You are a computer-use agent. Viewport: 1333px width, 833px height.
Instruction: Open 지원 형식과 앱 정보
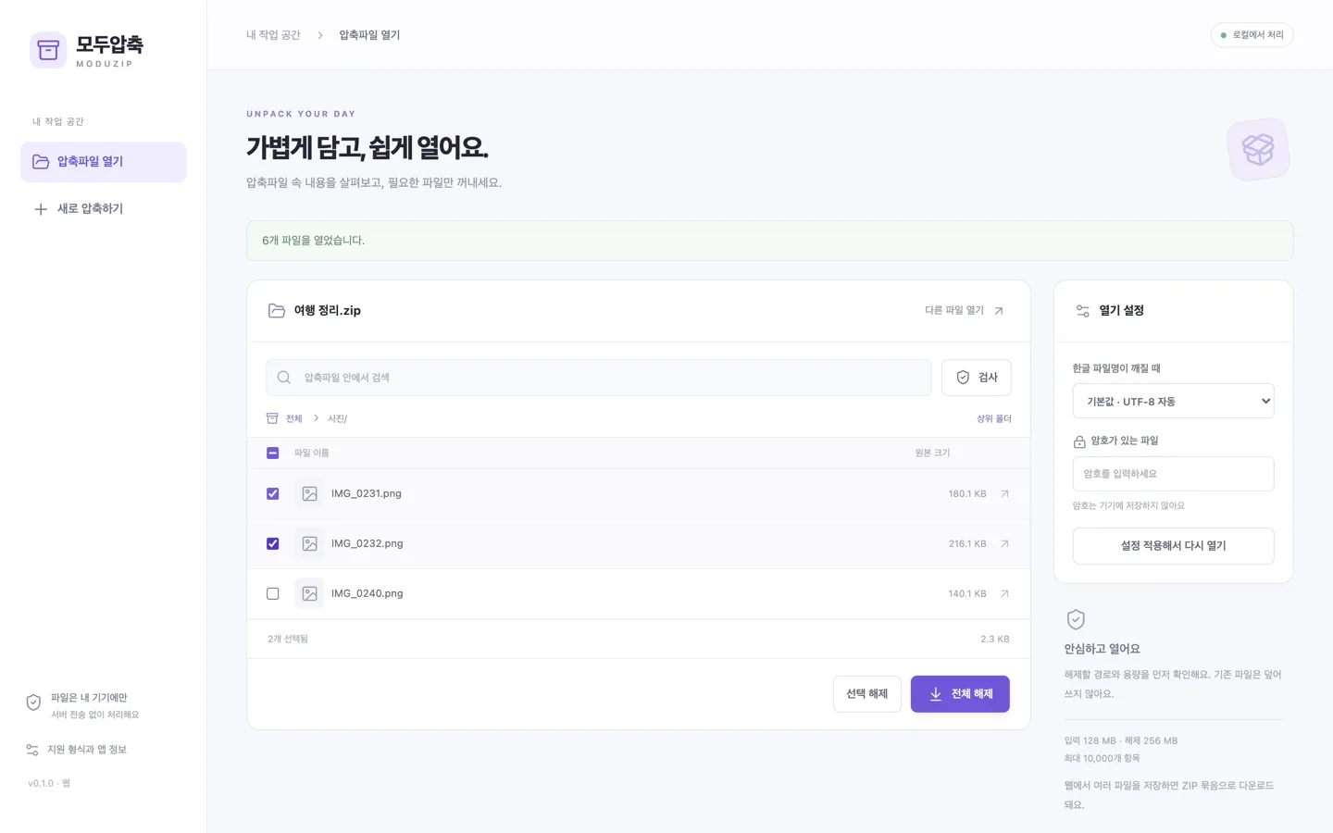78,750
